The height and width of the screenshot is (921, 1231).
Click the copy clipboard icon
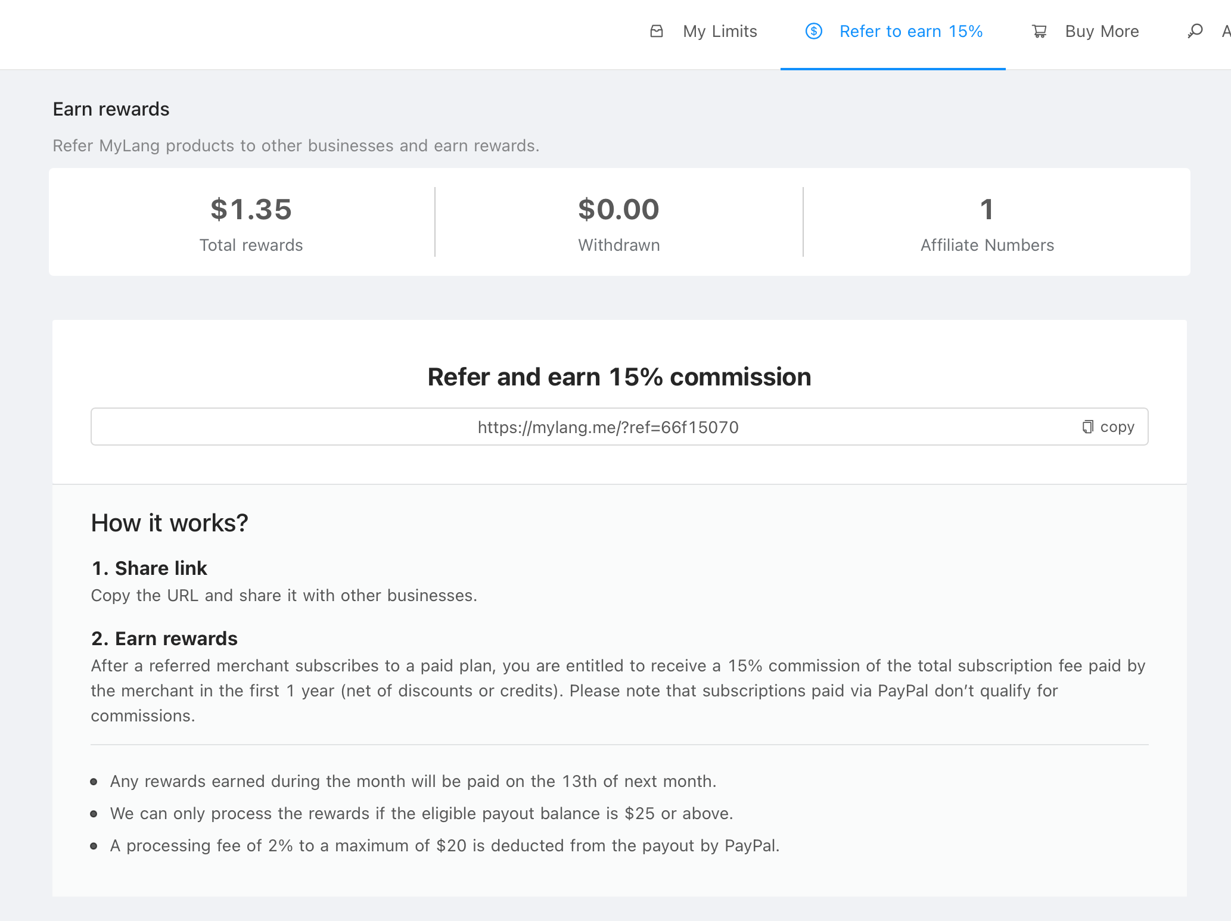click(x=1088, y=427)
